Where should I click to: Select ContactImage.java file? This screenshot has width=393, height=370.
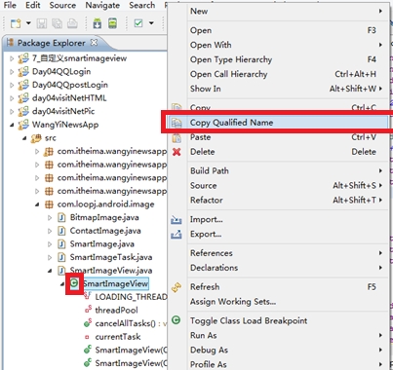(105, 231)
